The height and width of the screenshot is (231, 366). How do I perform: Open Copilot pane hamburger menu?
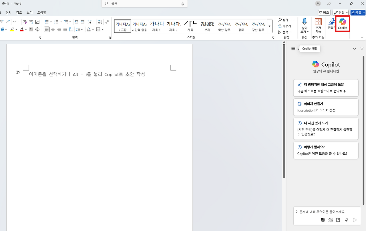click(293, 49)
